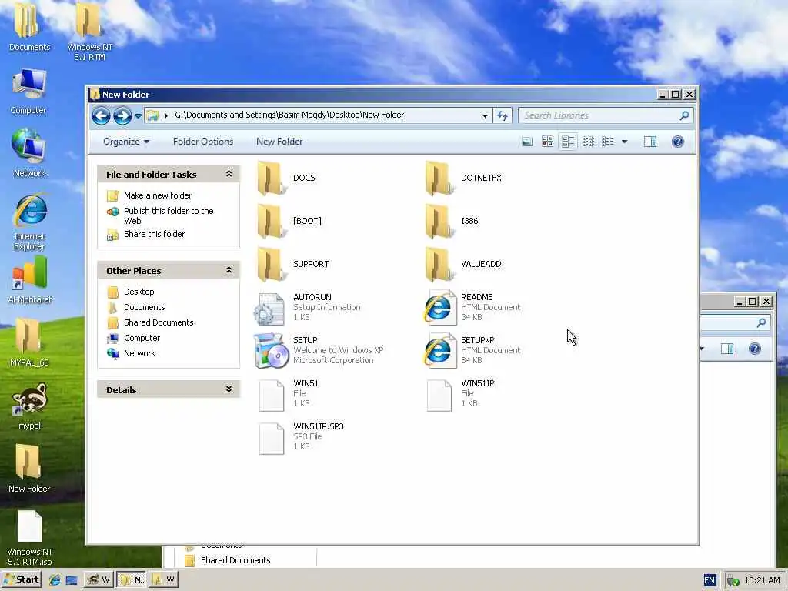Select the I386 folder
788x591 pixels.
(x=451, y=221)
